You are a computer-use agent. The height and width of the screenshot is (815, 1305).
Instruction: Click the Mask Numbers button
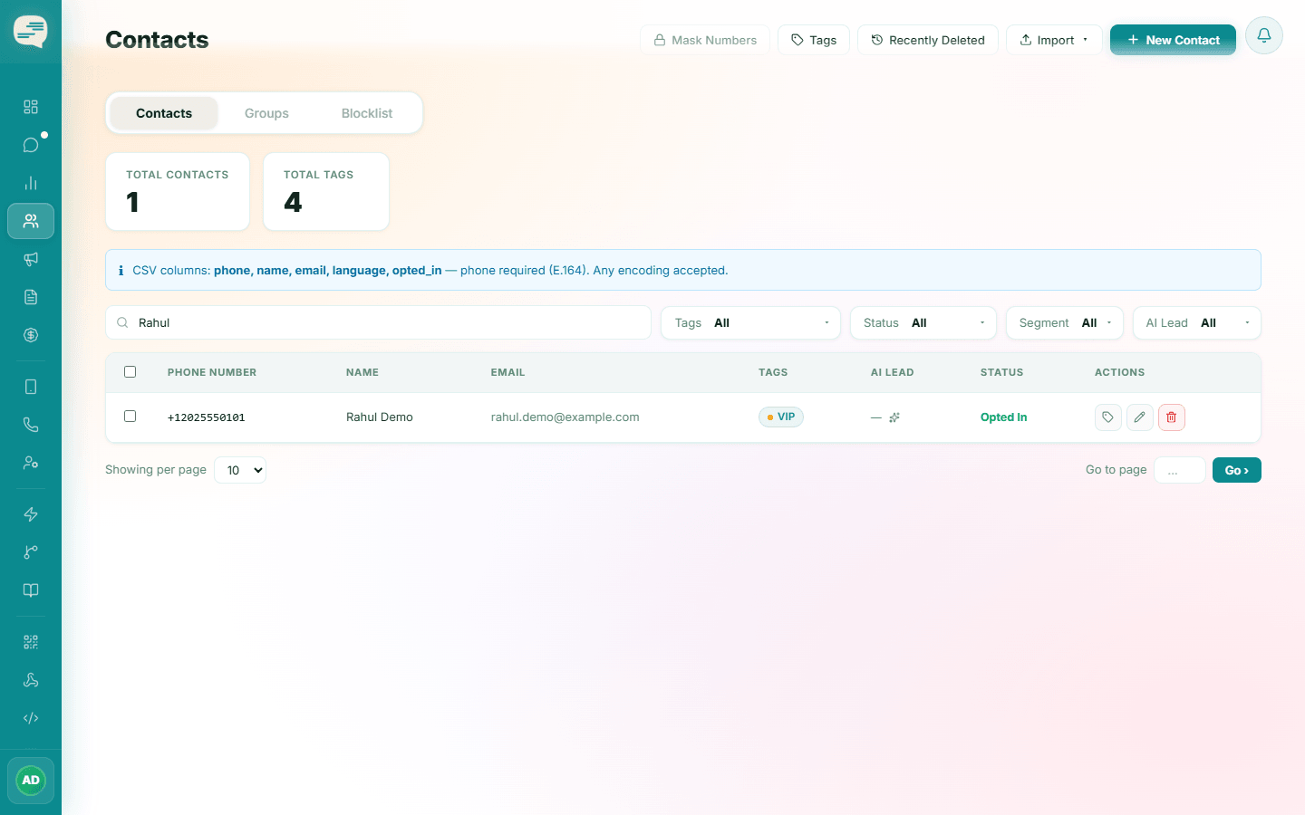[705, 40]
